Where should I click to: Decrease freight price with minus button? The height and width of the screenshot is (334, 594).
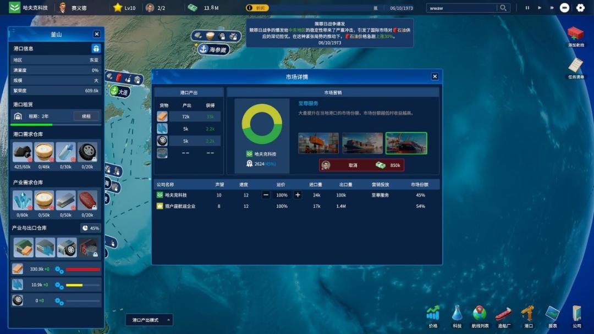pyautogui.click(x=266, y=195)
